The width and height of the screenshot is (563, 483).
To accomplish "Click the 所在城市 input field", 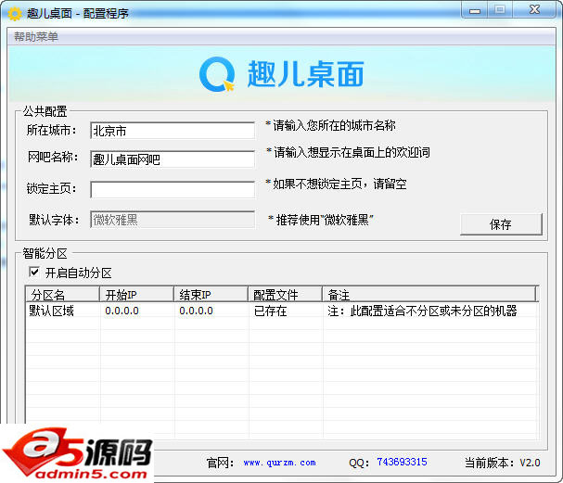I will coord(173,131).
